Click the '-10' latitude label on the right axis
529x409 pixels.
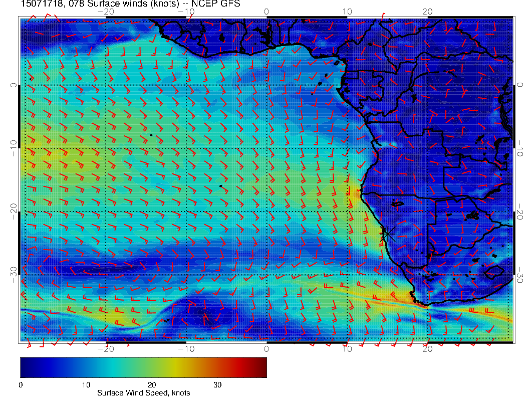(x=520, y=148)
